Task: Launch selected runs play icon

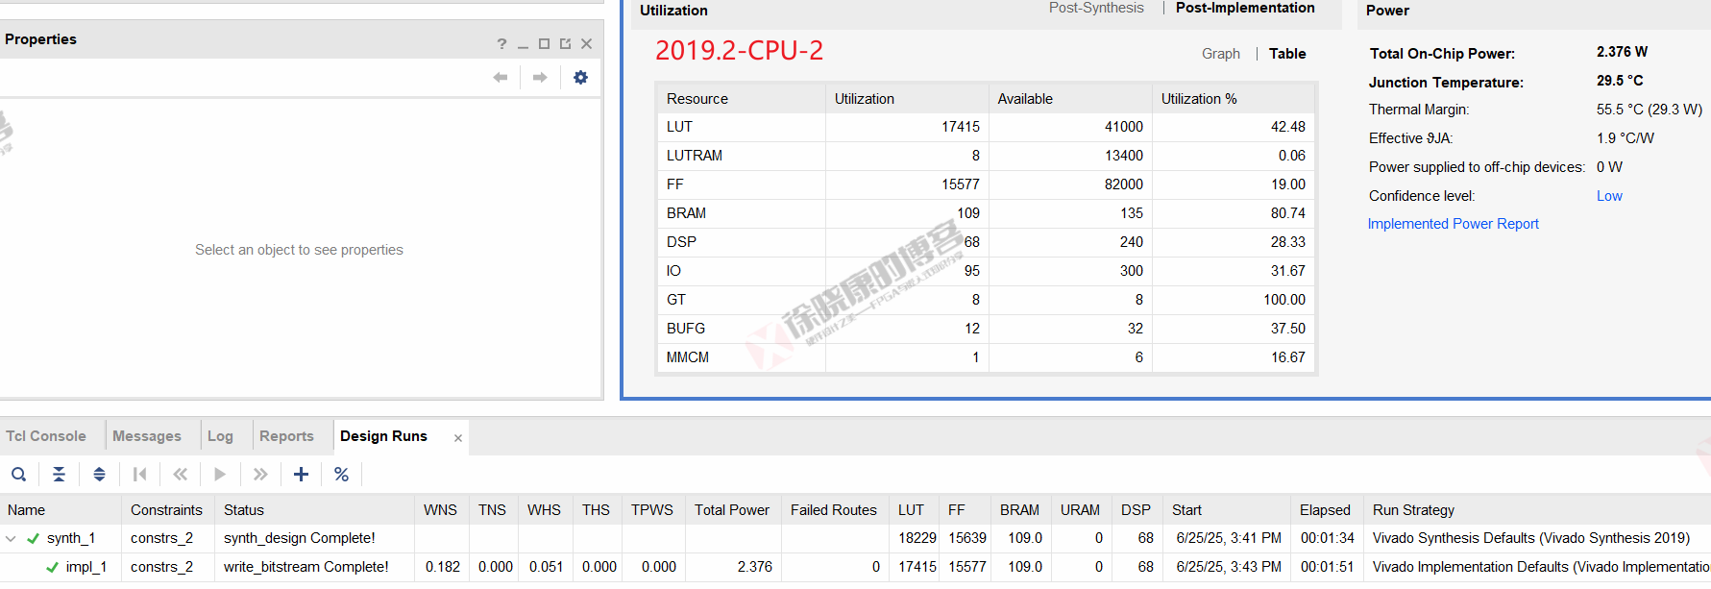Action: 220,475
